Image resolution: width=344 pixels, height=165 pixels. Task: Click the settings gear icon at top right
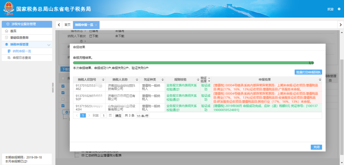click(x=339, y=9)
